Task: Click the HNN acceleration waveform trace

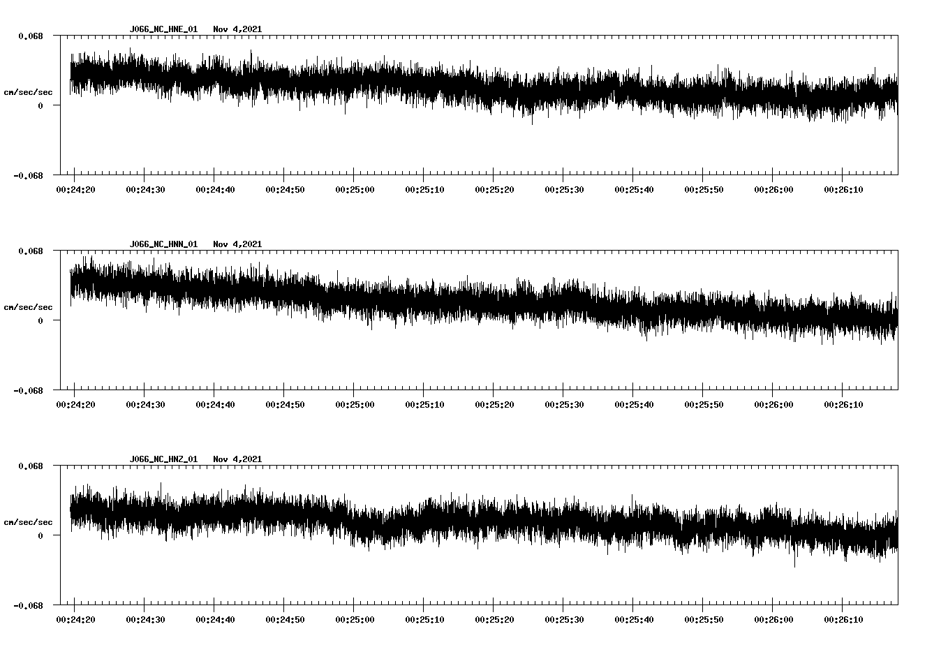Action: pos(484,302)
